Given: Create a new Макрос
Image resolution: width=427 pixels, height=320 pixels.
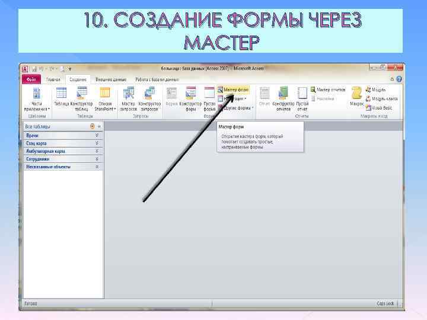Looking at the screenshot, I should click(x=356, y=97).
